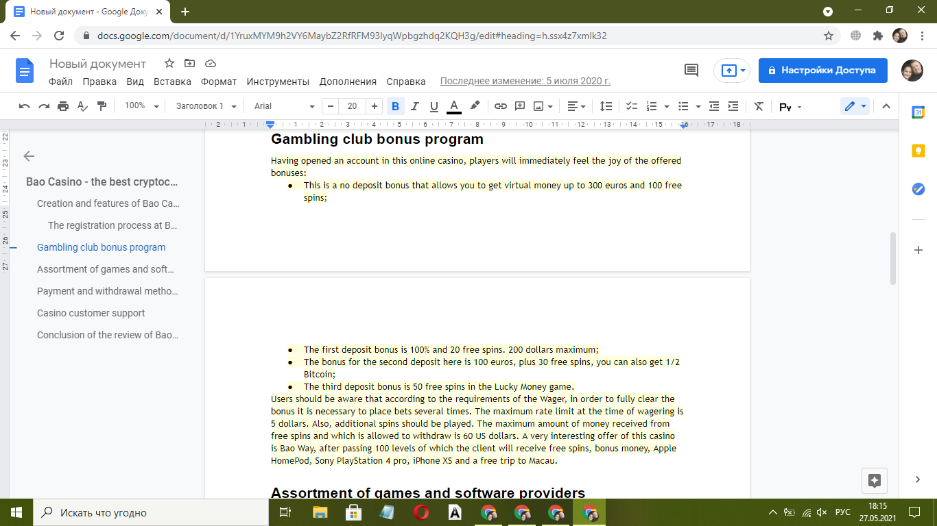Screen dimensions: 937x526
Task: Open Arial font dropdown
Action: (284, 106)
